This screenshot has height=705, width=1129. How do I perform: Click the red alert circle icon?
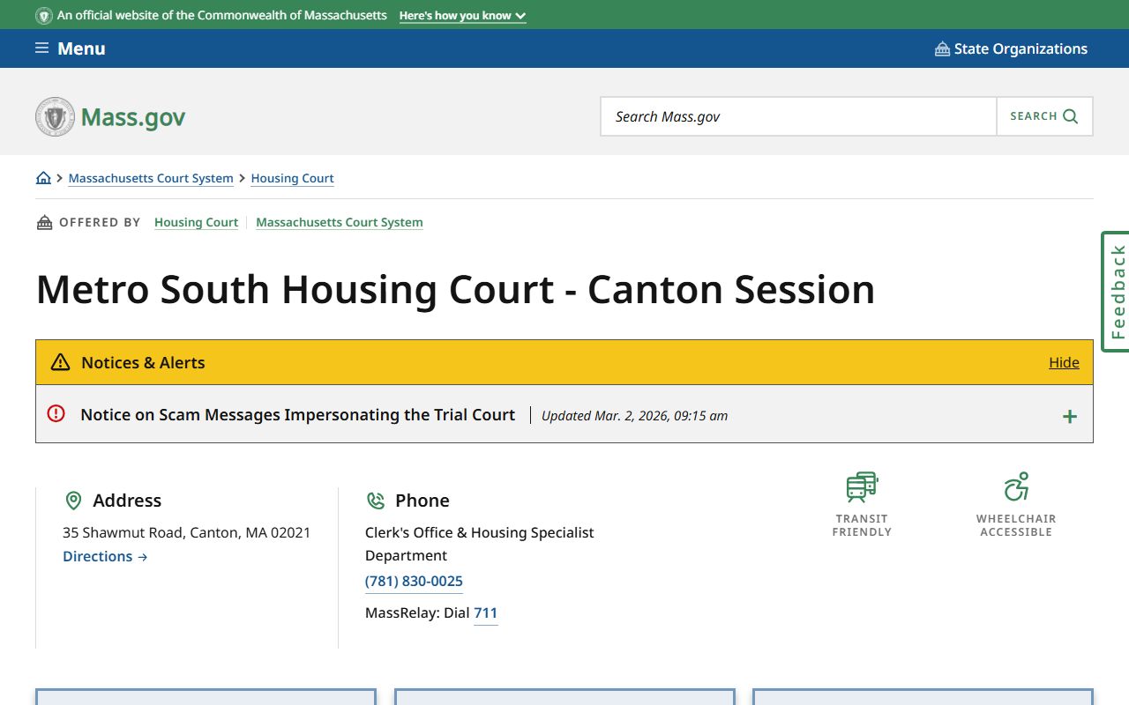(x=56, y=412)
